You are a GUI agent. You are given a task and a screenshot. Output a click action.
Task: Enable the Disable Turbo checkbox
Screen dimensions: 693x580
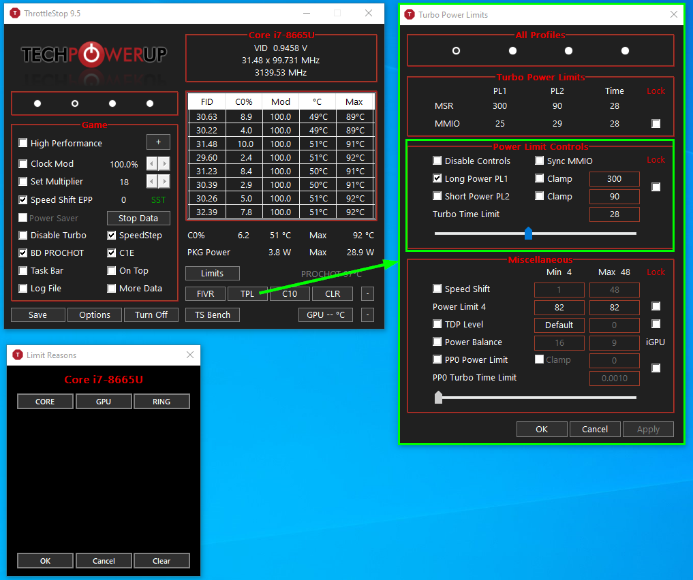click(23, 236)
